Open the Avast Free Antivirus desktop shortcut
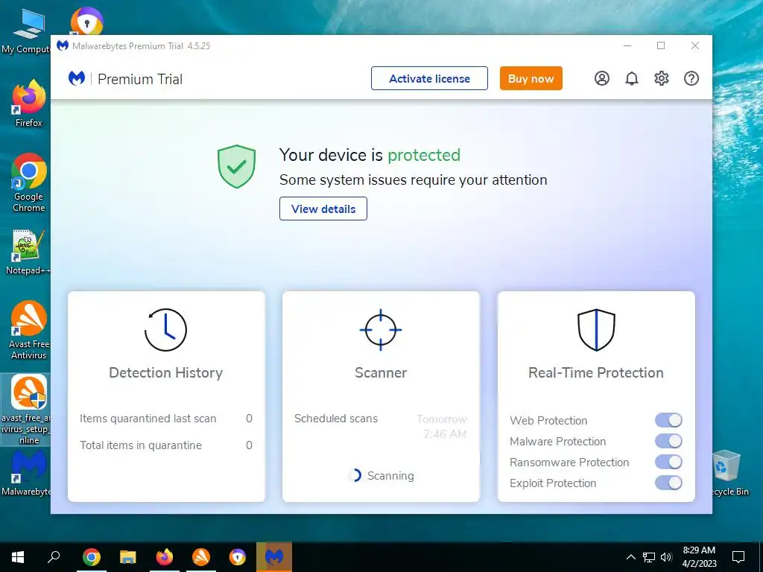Image resolution: width=763 pixels, height=572 pixels. coord(29,330)
